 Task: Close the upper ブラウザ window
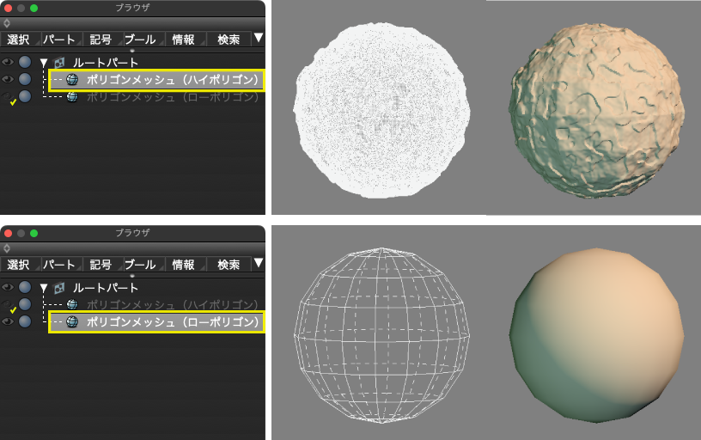pos(8,8)
